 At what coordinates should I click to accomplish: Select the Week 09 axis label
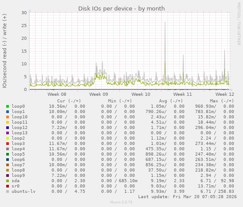(x=99, y=94)
